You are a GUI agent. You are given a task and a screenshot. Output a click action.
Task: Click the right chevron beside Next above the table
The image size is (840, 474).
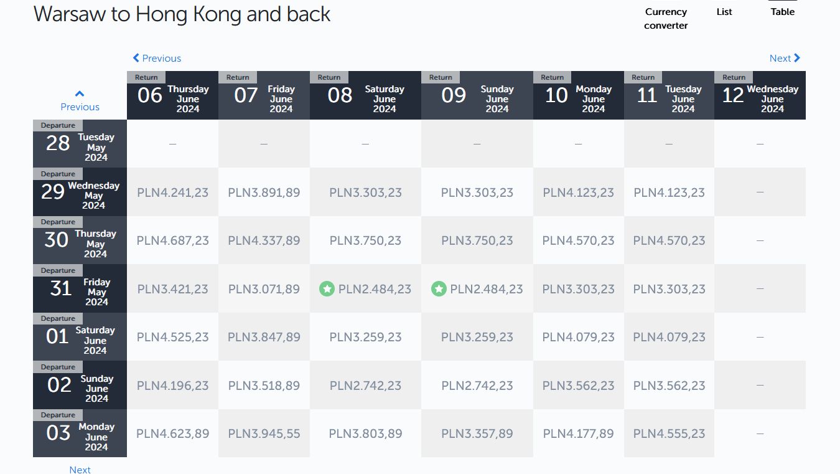click(x=797, y=58)
